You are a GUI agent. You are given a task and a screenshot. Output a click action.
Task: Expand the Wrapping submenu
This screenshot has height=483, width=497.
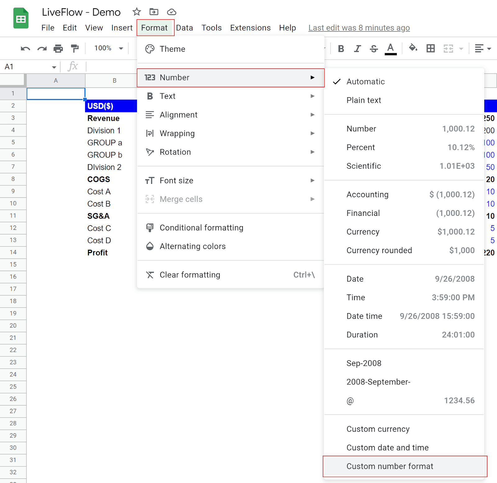230,134
